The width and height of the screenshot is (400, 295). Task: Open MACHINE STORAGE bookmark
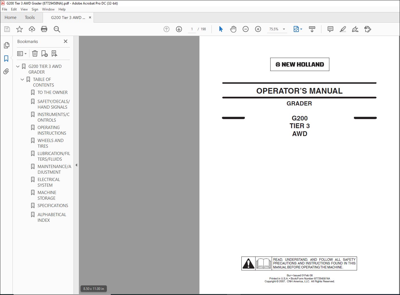pos(47,195)
